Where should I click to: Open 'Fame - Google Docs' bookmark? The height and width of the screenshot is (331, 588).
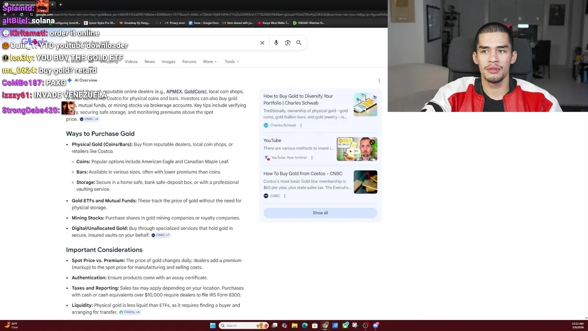click(203, 23)
